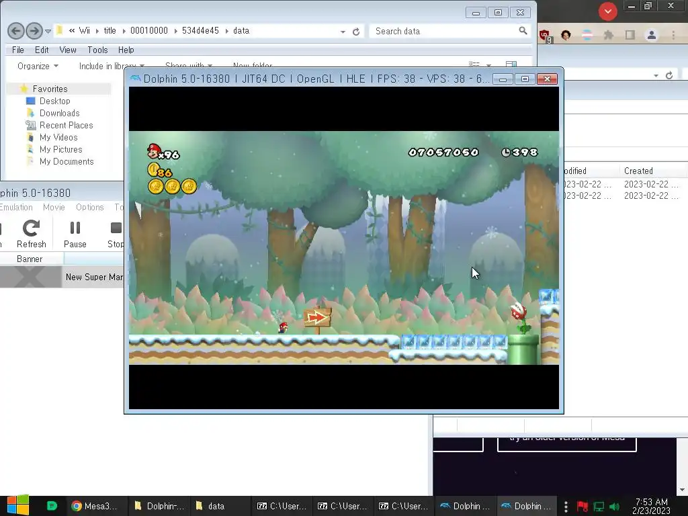Open the View menu in Explorer

pos(68,50)
